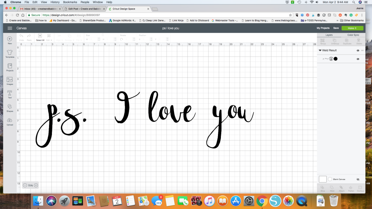
Task: Open the App Store from the Dock
Action: point(235,201)
